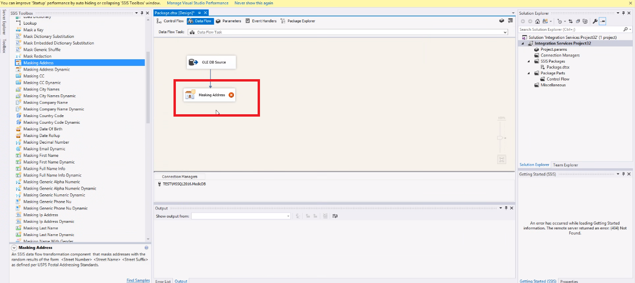This screenshot has height=283, width=635.
Task: Toggle auto-hide pin on Getting Started panel
Action: 623,174
